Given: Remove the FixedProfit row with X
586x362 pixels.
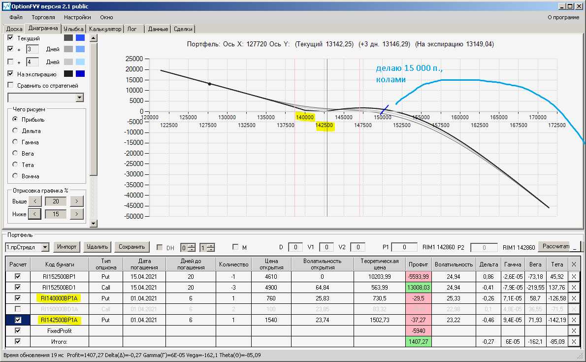Looking at the screenshot, I should coord(574,330).
